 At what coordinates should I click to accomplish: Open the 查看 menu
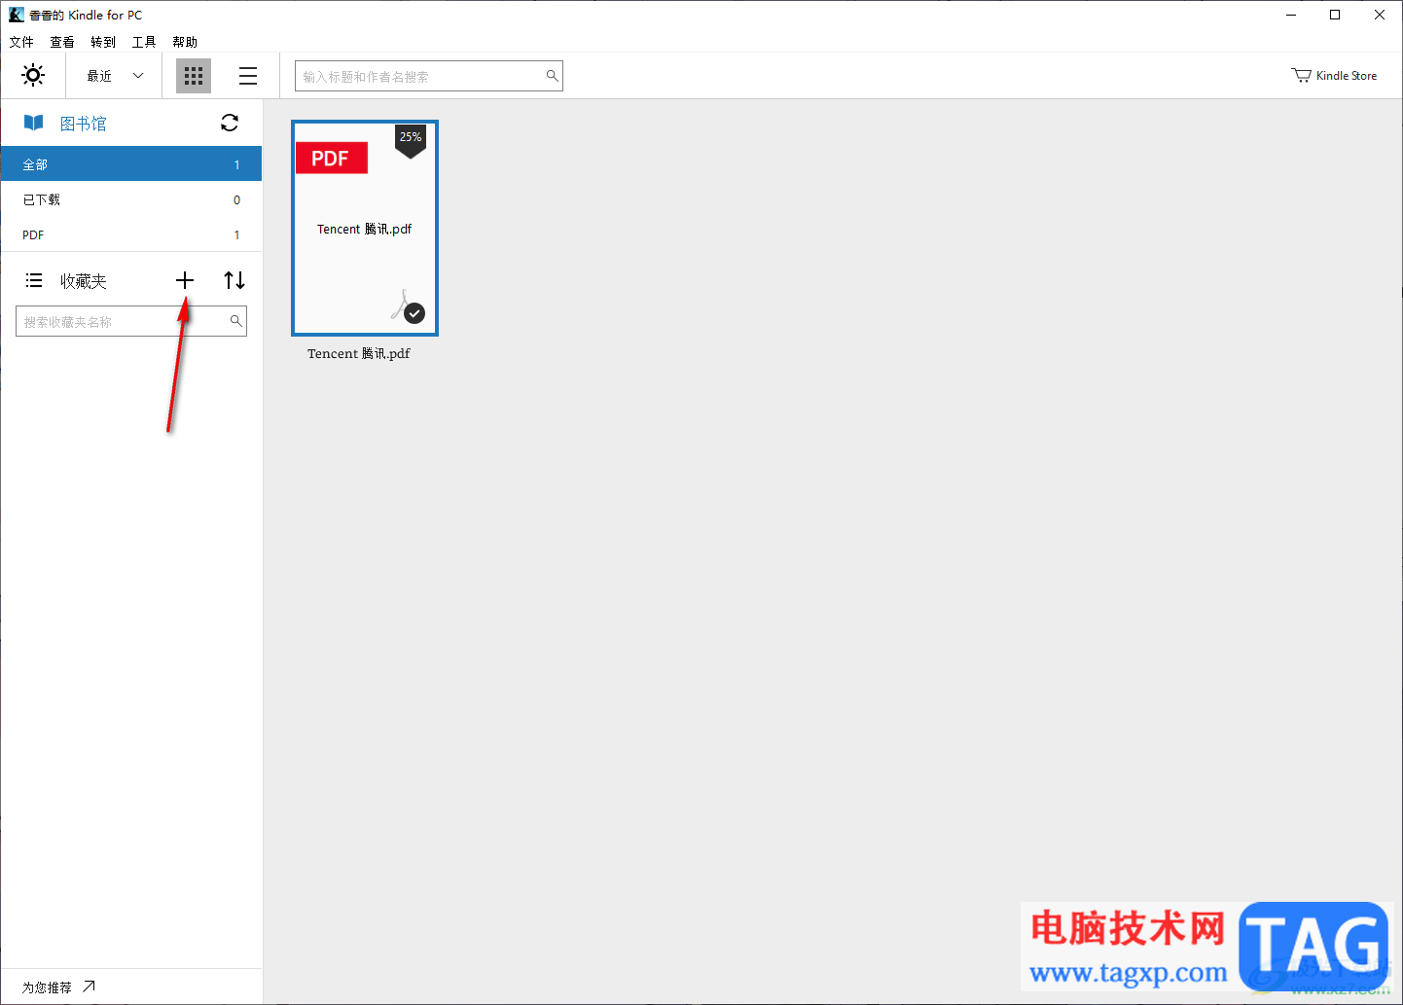(62, 42)
